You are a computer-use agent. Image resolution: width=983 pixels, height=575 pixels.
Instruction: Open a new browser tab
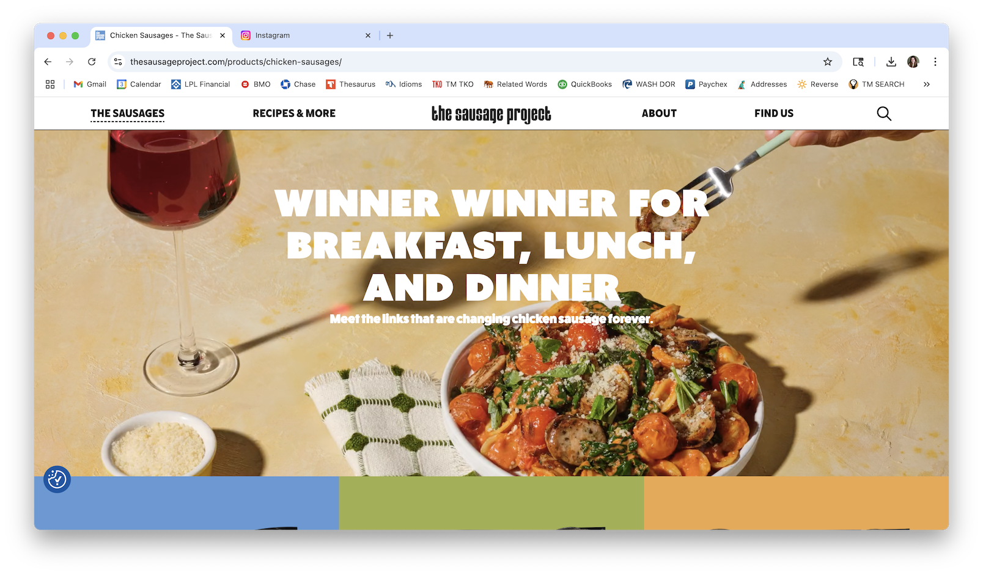point(390,35)
